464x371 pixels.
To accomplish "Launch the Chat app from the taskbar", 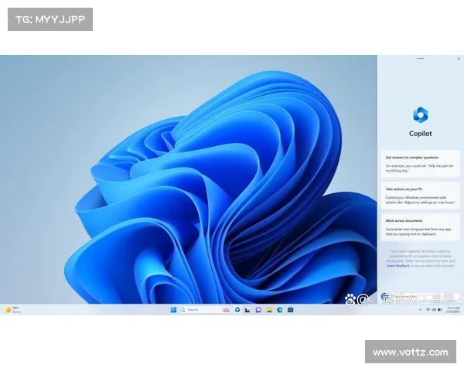I will 258,310.
